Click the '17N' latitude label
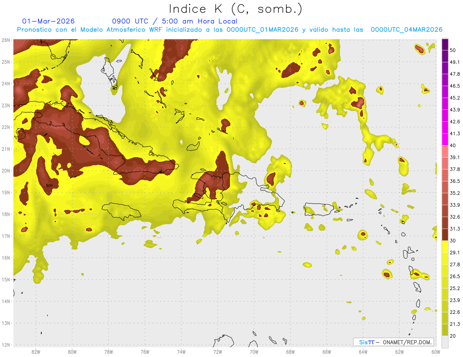The width and height of the screenshot is (463, 357). pyautogui.click(x=5, y=236)
